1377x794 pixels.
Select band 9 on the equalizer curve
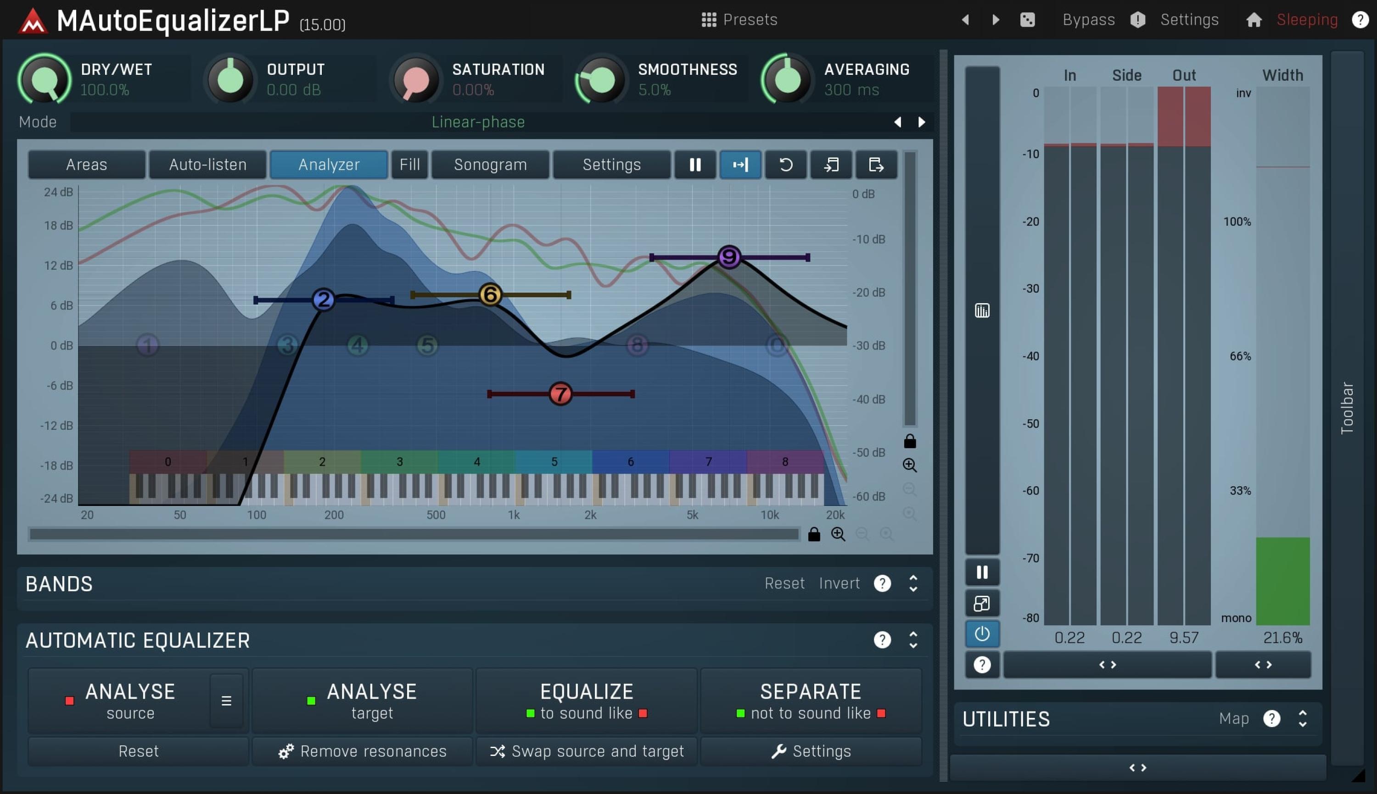click(x=728, y=256)
